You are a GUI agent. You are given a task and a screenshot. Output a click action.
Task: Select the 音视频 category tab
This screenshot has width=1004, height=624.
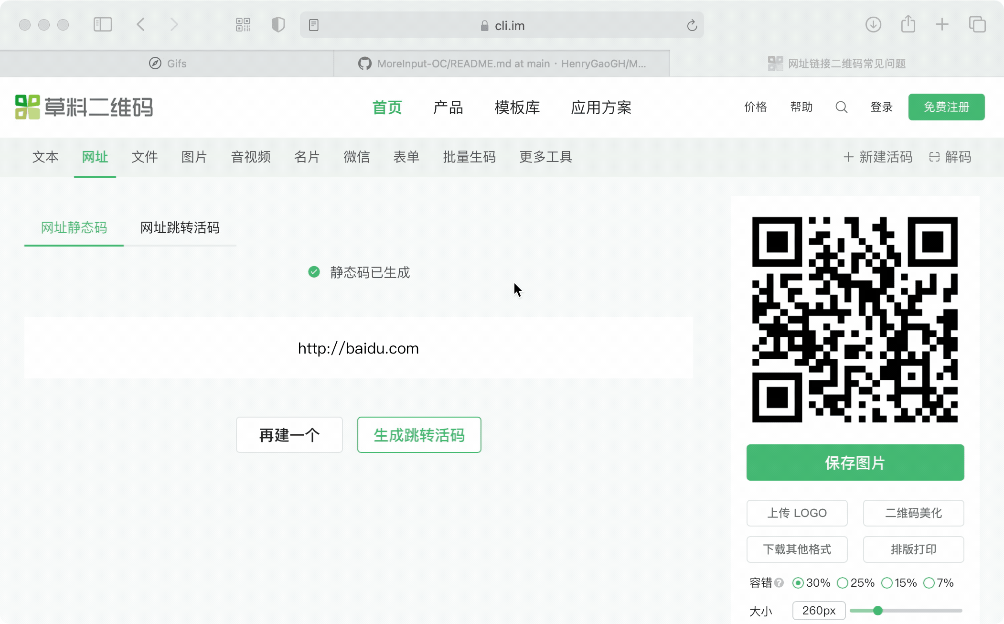click(251, 157)
